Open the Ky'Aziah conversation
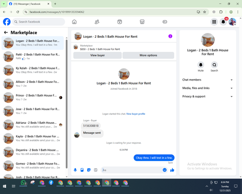Viewport: 242px width, 194px height. [x=32, y=70]
